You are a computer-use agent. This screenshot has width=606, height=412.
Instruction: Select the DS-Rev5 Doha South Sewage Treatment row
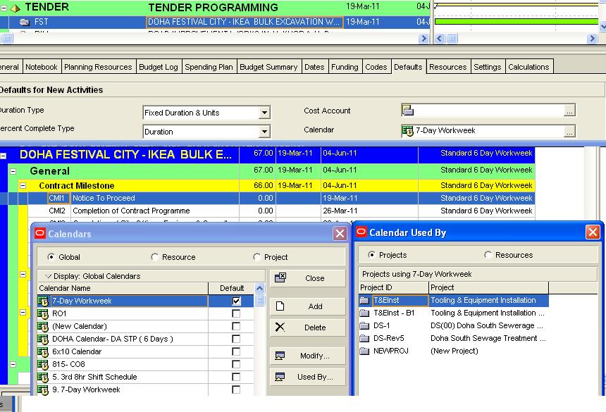pyautogui.click(x=453, y=339)
